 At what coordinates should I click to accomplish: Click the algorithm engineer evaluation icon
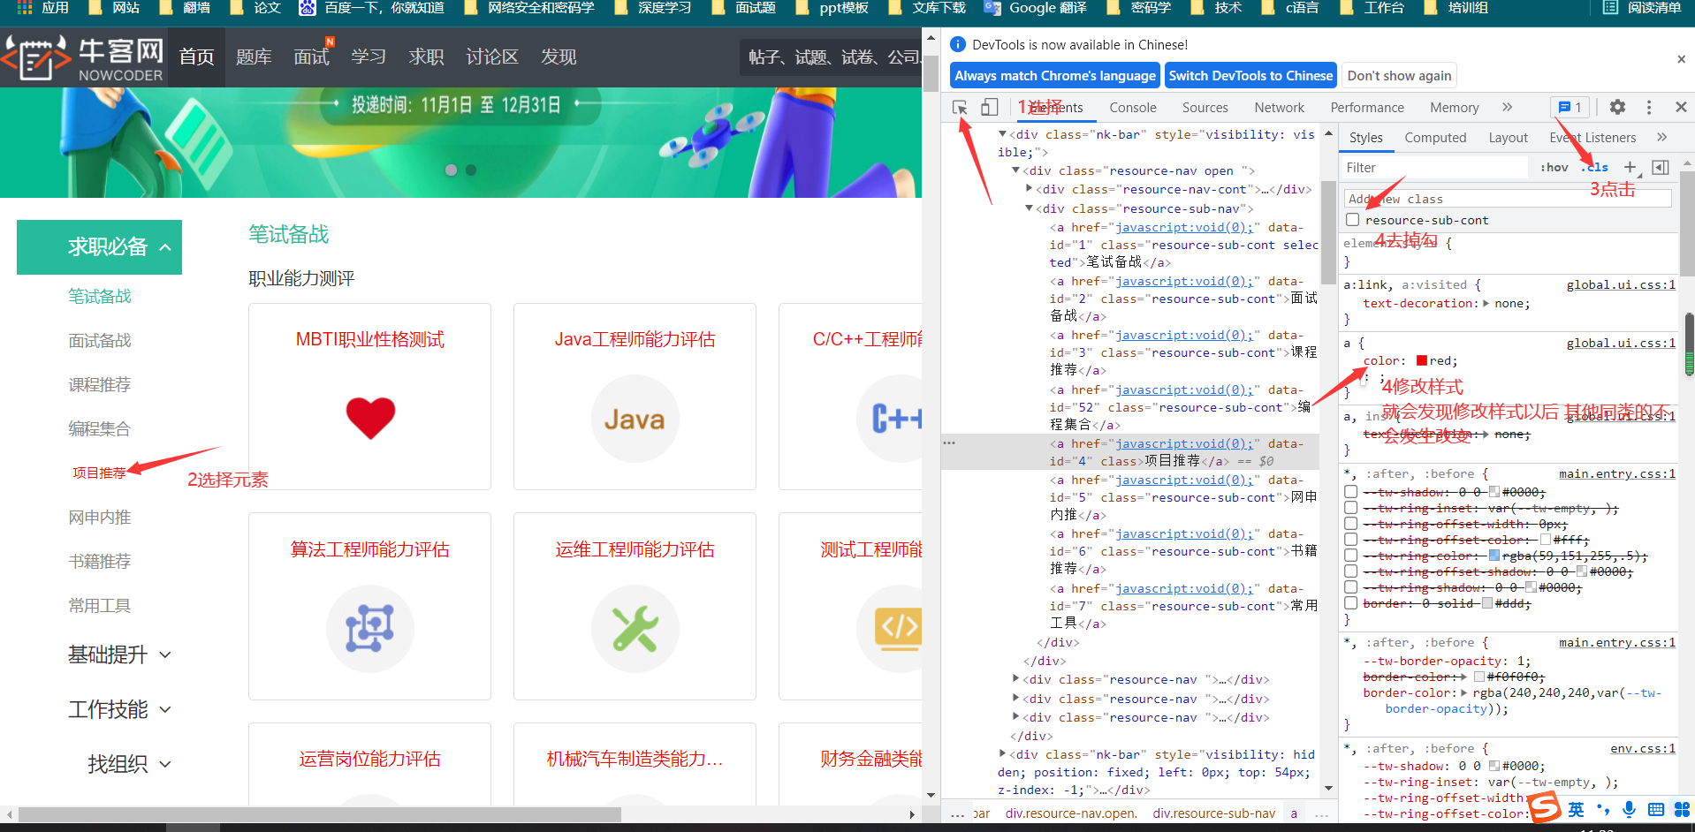(369, 628)
